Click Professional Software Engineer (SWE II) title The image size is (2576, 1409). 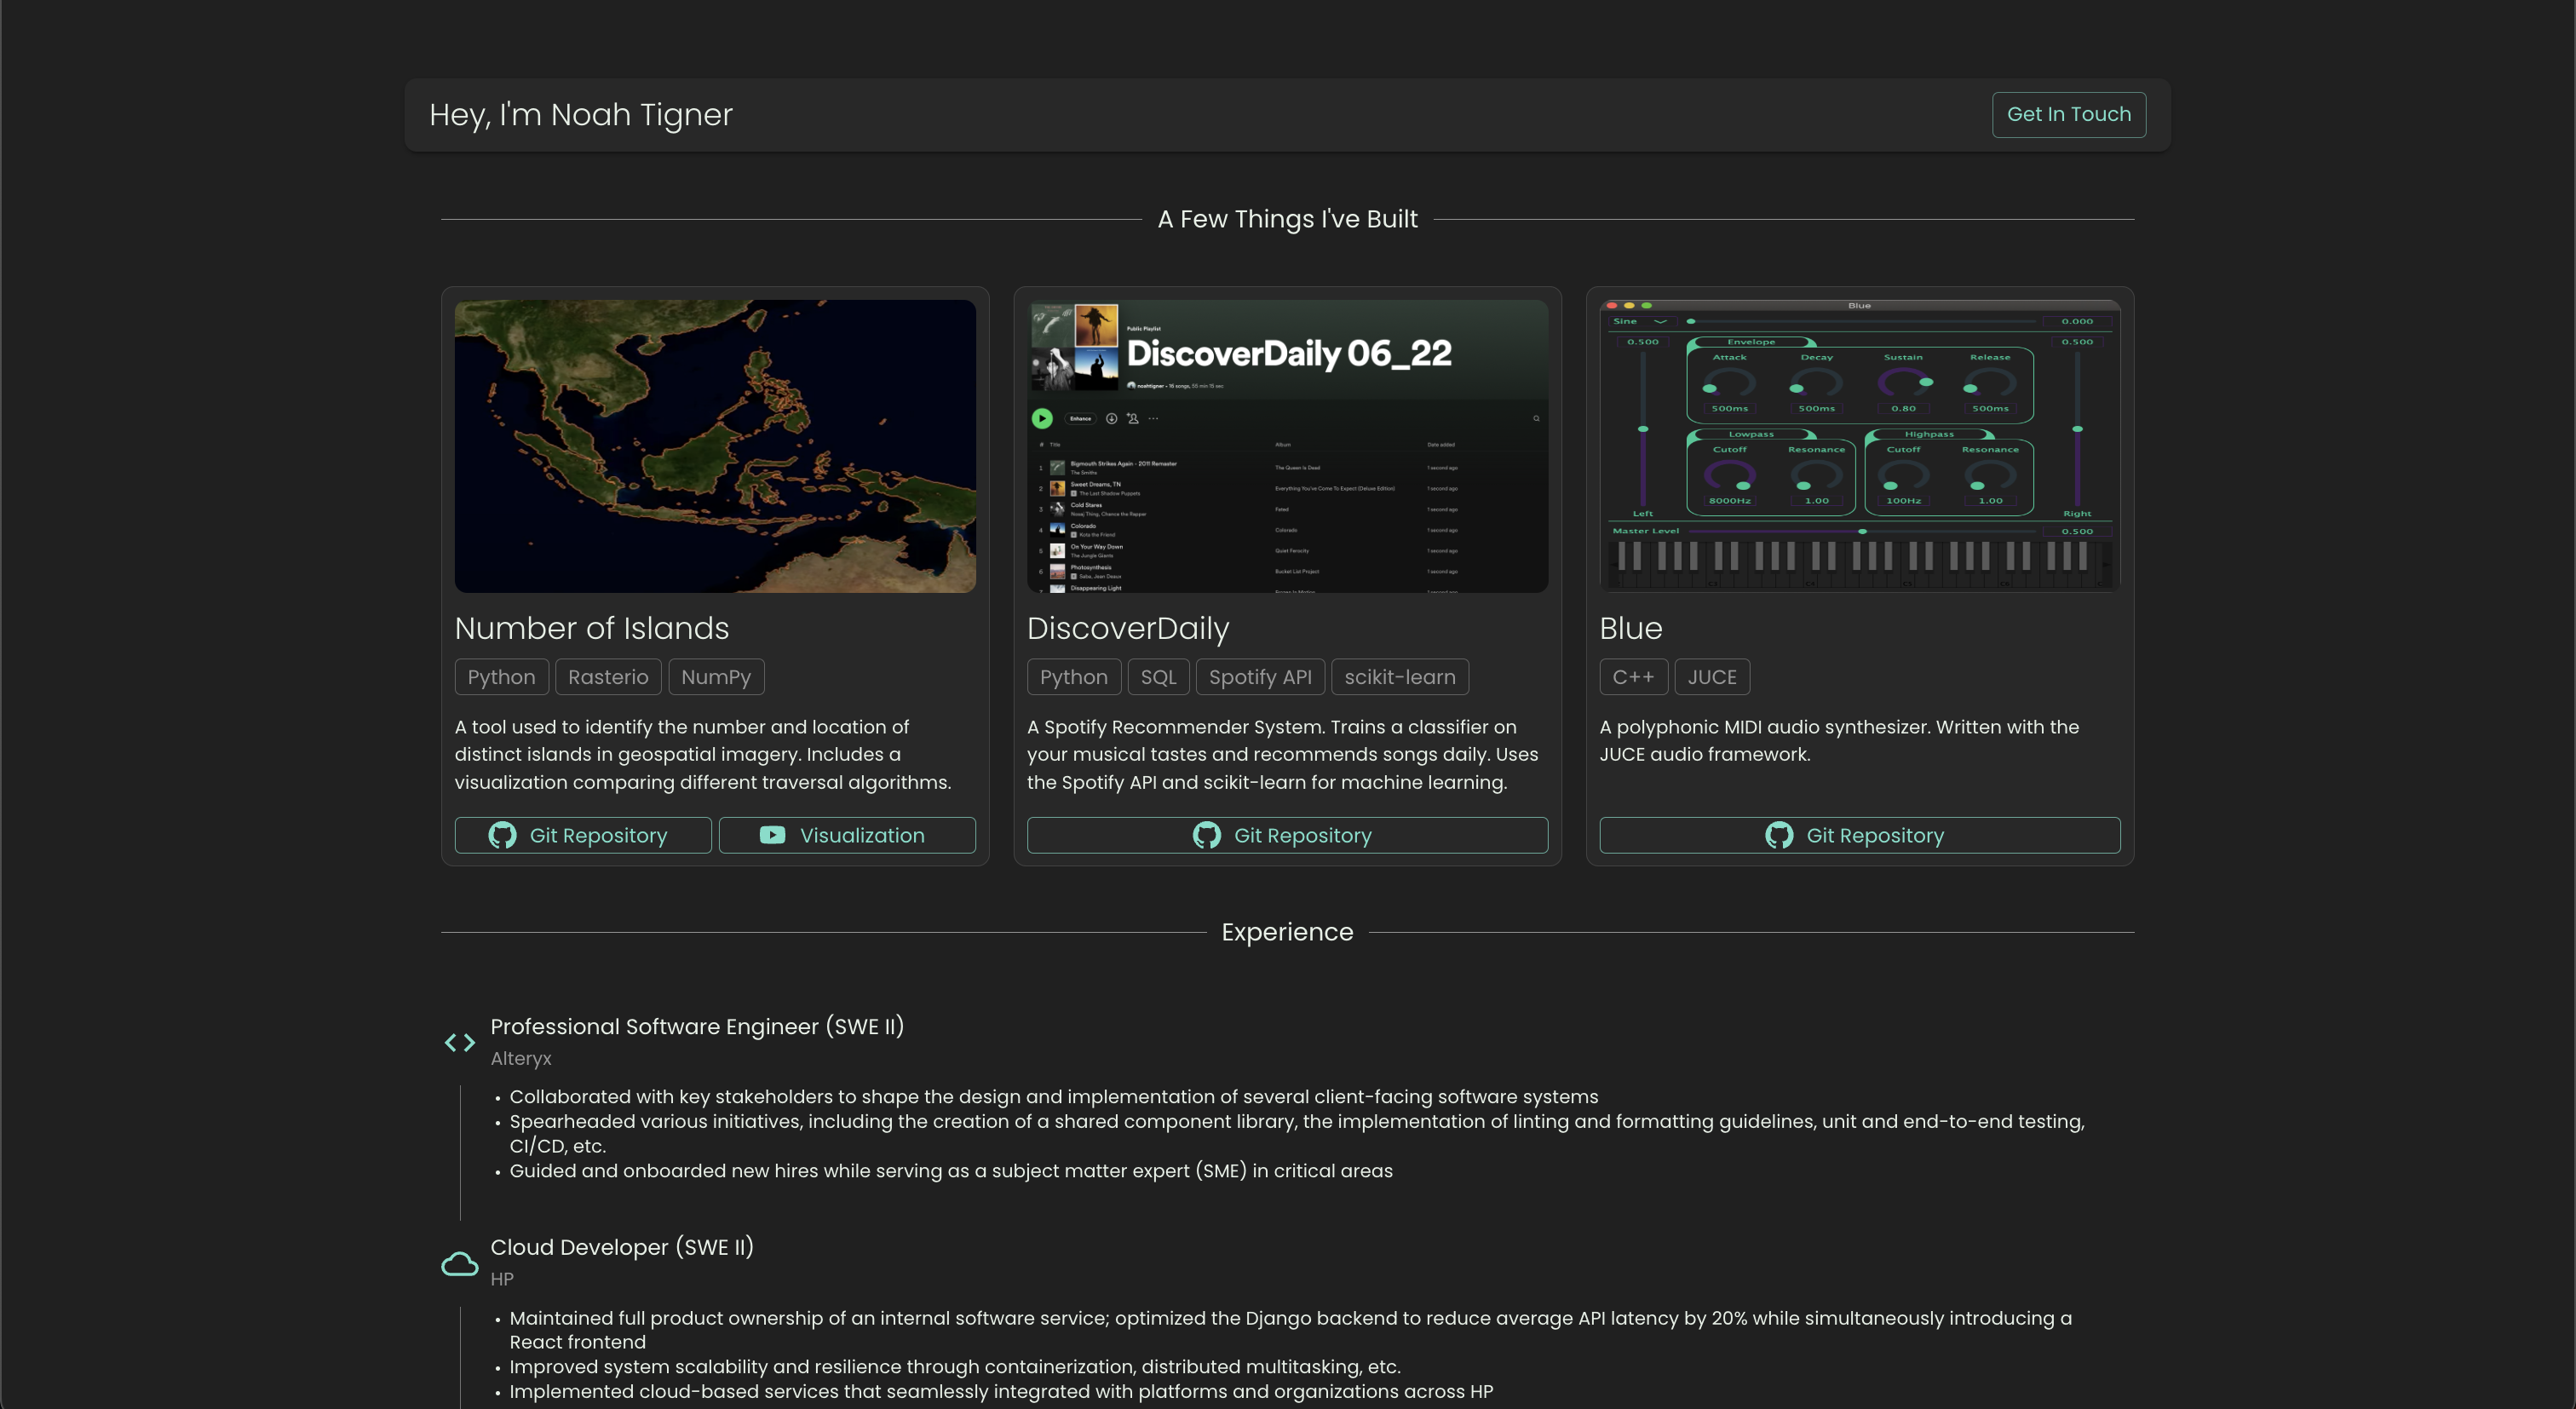(x=697, y=1026)
